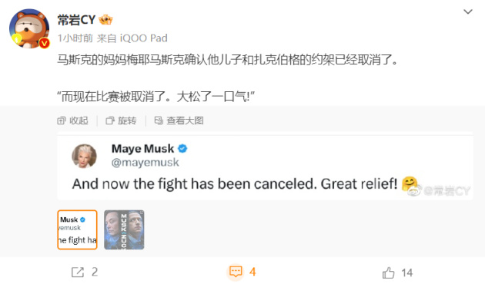This screenshot has height=287, width=485.
Task: Click the 常岩CY user avatar
Action: (29, 28)
